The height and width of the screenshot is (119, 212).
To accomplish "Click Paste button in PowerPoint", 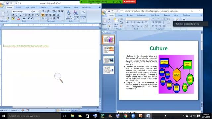I will tap(104, 22).
